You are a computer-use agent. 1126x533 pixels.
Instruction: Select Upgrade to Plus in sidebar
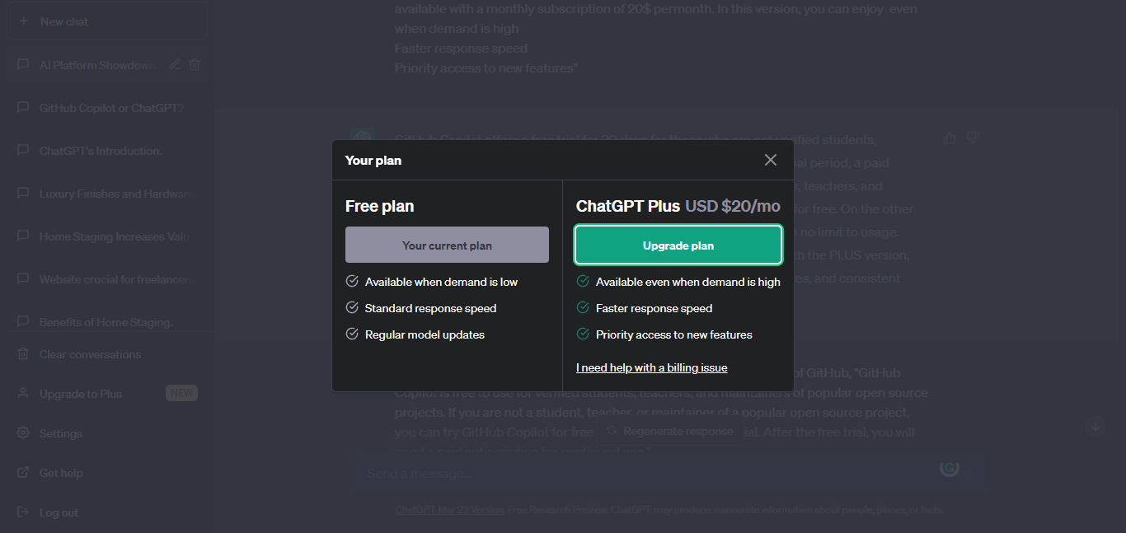[x=81, y=394]
